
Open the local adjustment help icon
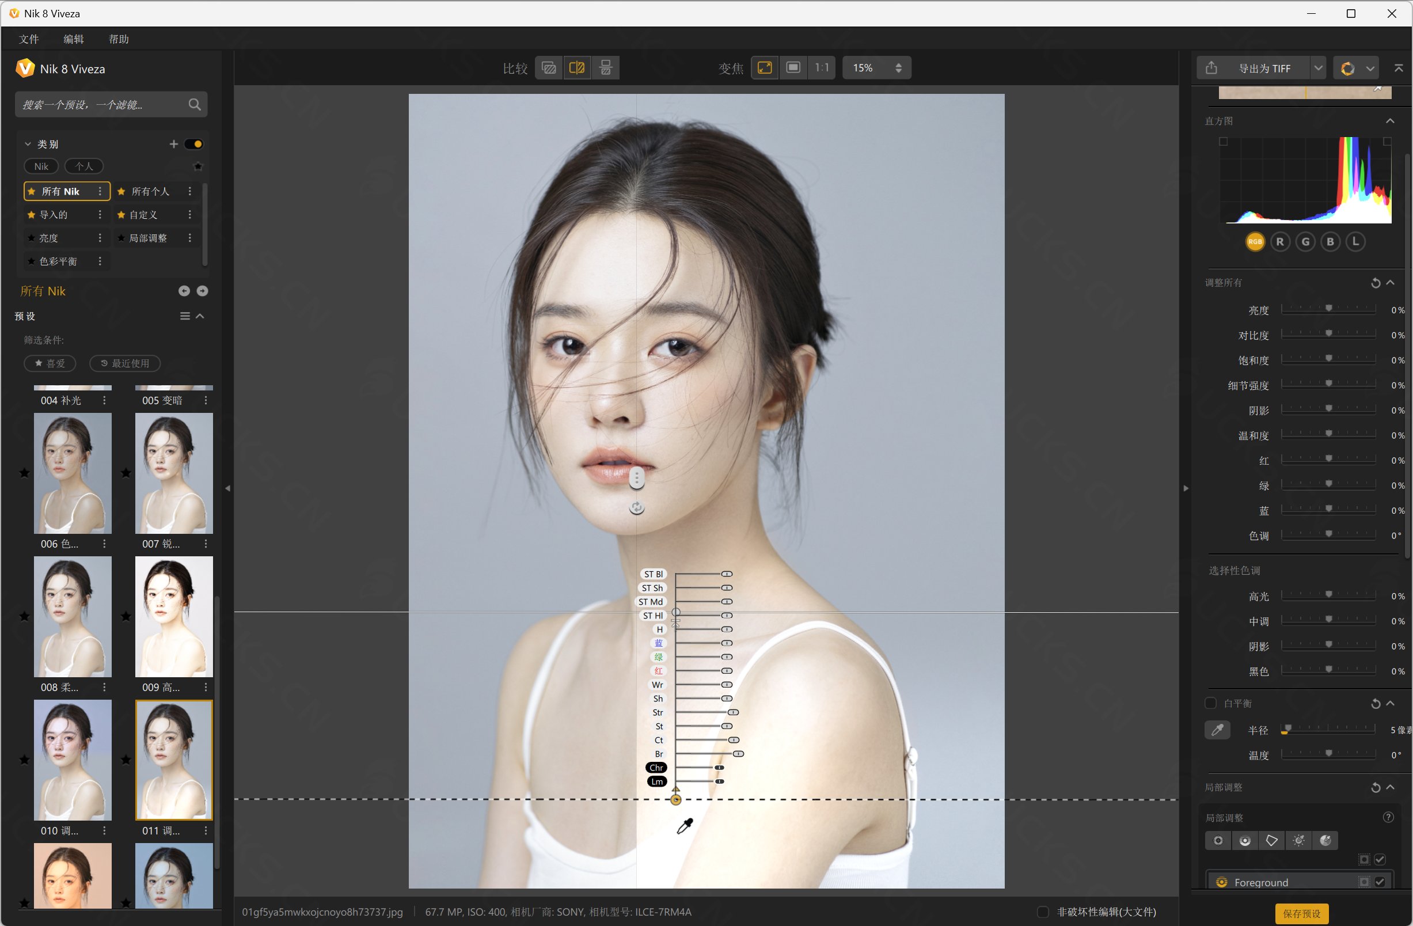[1388, 817]
